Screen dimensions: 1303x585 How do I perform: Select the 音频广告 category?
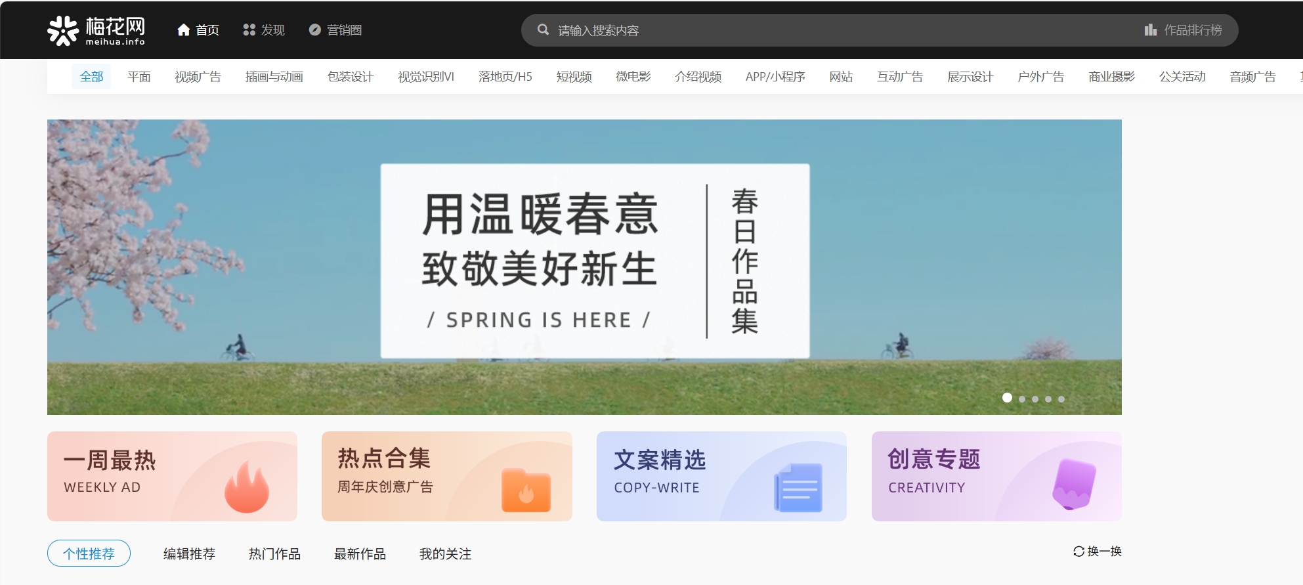[x=1253, y=77]
